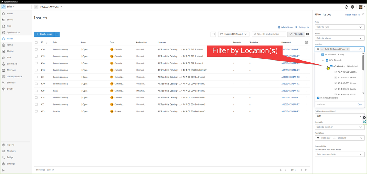Uncheck AC A 00 Gr... location checkbox
This screenshot has width=367, height=174.
pyautogui.click(x=331, y=66)
